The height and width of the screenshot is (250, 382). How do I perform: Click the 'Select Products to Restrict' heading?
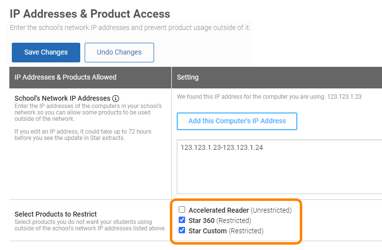tap(56, 214)
